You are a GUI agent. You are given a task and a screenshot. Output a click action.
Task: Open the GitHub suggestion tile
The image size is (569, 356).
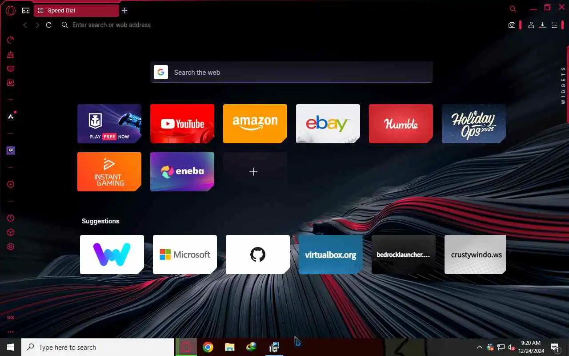[258, 255]
